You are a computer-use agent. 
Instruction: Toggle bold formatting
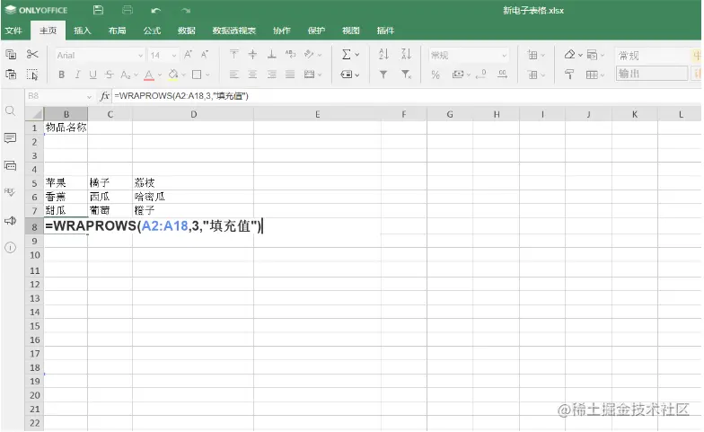tap(61, 75)
